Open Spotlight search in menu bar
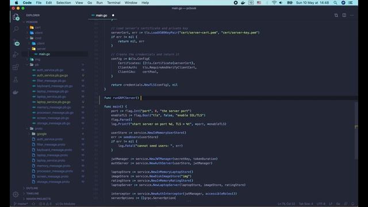 pos(335,2)
